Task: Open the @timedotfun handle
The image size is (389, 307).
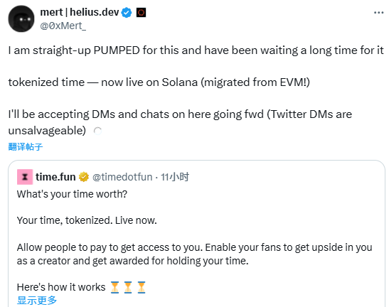Action: click(x=122, y=177)
